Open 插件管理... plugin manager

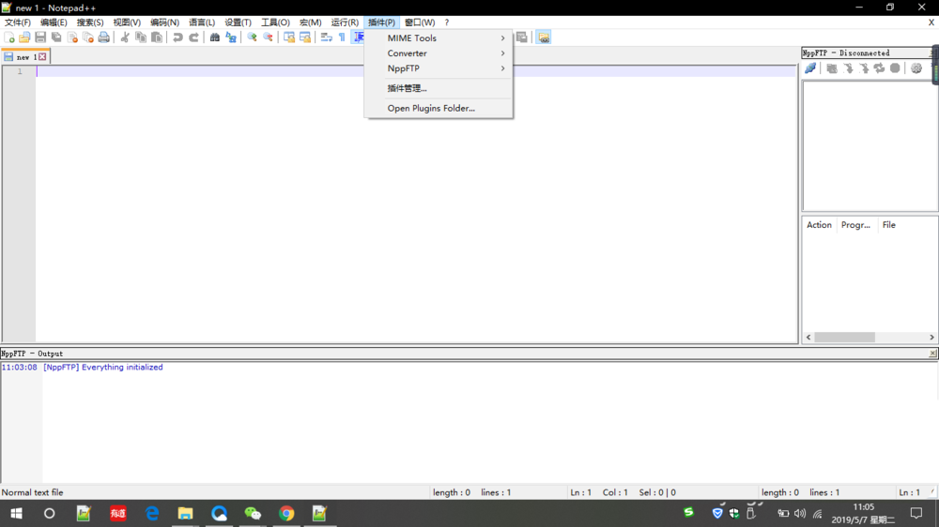tap(439, 88)
